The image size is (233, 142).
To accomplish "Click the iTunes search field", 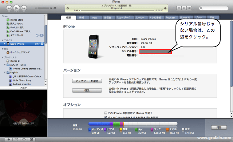I will click(x=214, y=8).
